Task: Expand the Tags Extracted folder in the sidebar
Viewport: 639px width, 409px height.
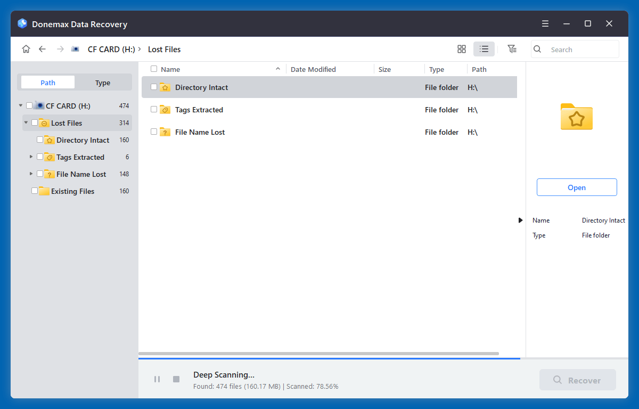Action: point(31,157)
